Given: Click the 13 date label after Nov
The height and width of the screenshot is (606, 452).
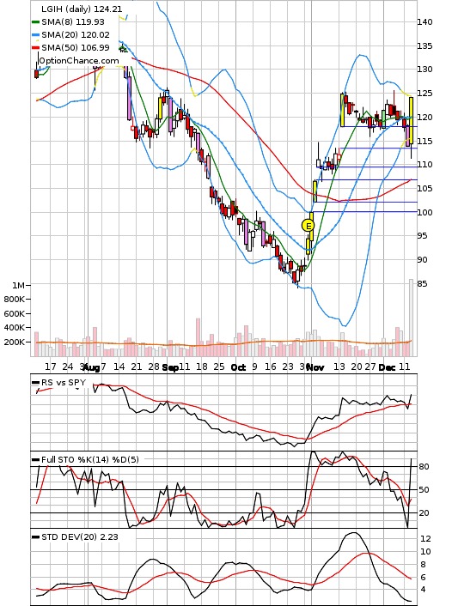Looking at the screenshot, I should [x=339, y=367].
